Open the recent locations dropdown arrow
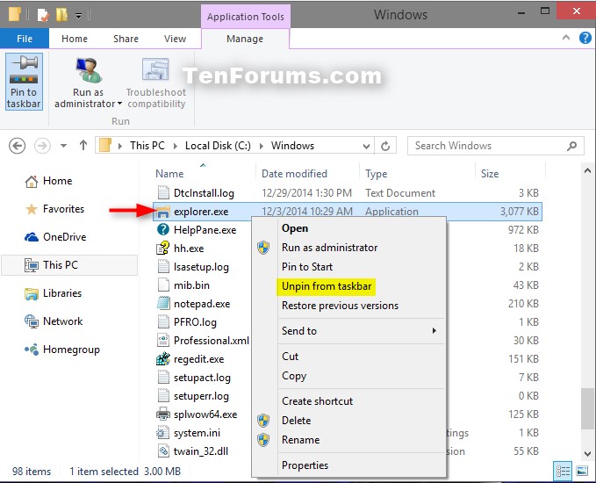The image size is (596, 483). [x=63, y=146]
